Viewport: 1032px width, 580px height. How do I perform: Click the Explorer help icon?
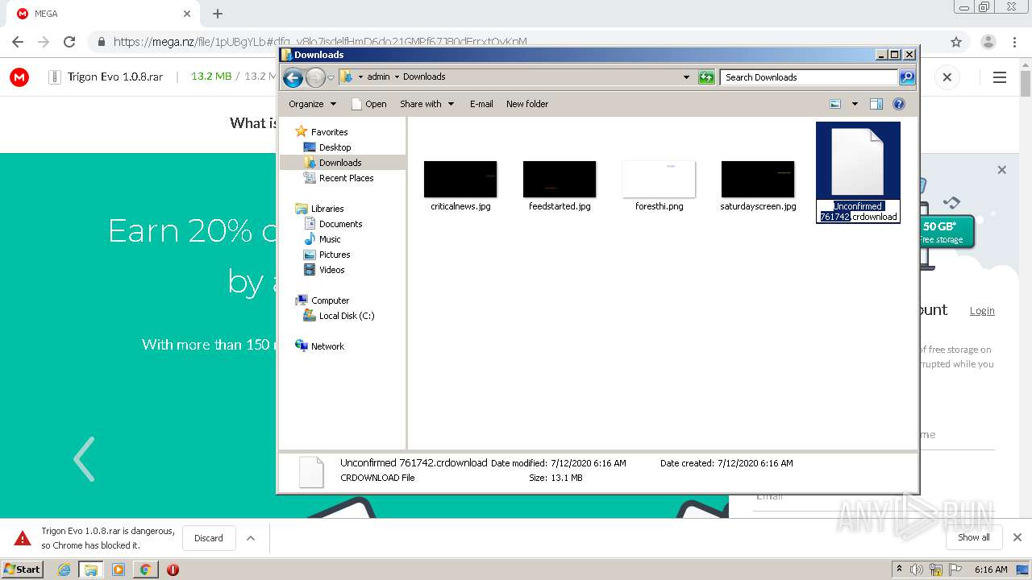[x=899, y=104]
